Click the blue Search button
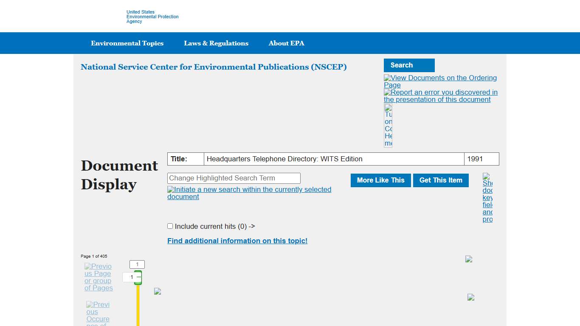580x326 pixels. coord(409,65)
